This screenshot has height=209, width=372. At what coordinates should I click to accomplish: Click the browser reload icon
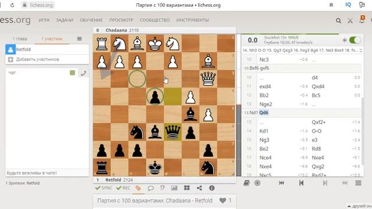(x=12, y=5)
